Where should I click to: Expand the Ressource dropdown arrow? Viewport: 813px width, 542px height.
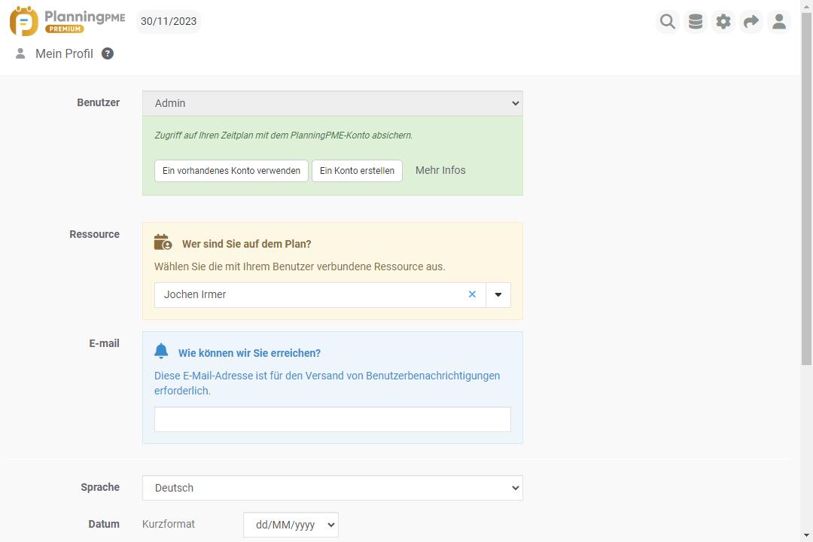coord(498,294)
